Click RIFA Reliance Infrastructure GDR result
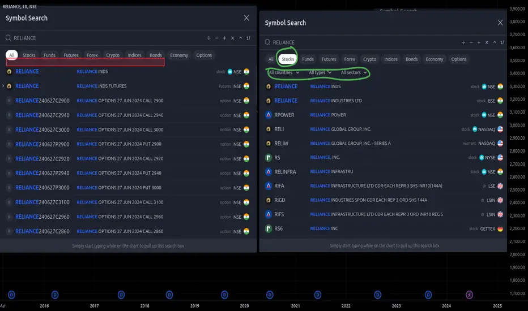This screenshot has width=528, height=311. (383, 185)
